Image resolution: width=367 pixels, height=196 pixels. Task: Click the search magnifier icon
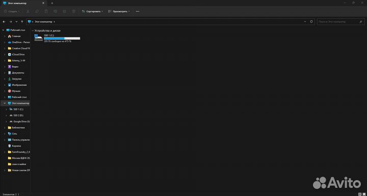tap(360, 21)
